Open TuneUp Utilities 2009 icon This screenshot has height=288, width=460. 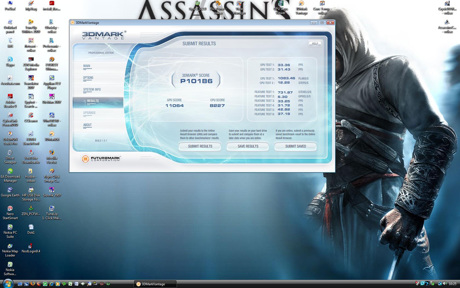(x=31, y=26)
